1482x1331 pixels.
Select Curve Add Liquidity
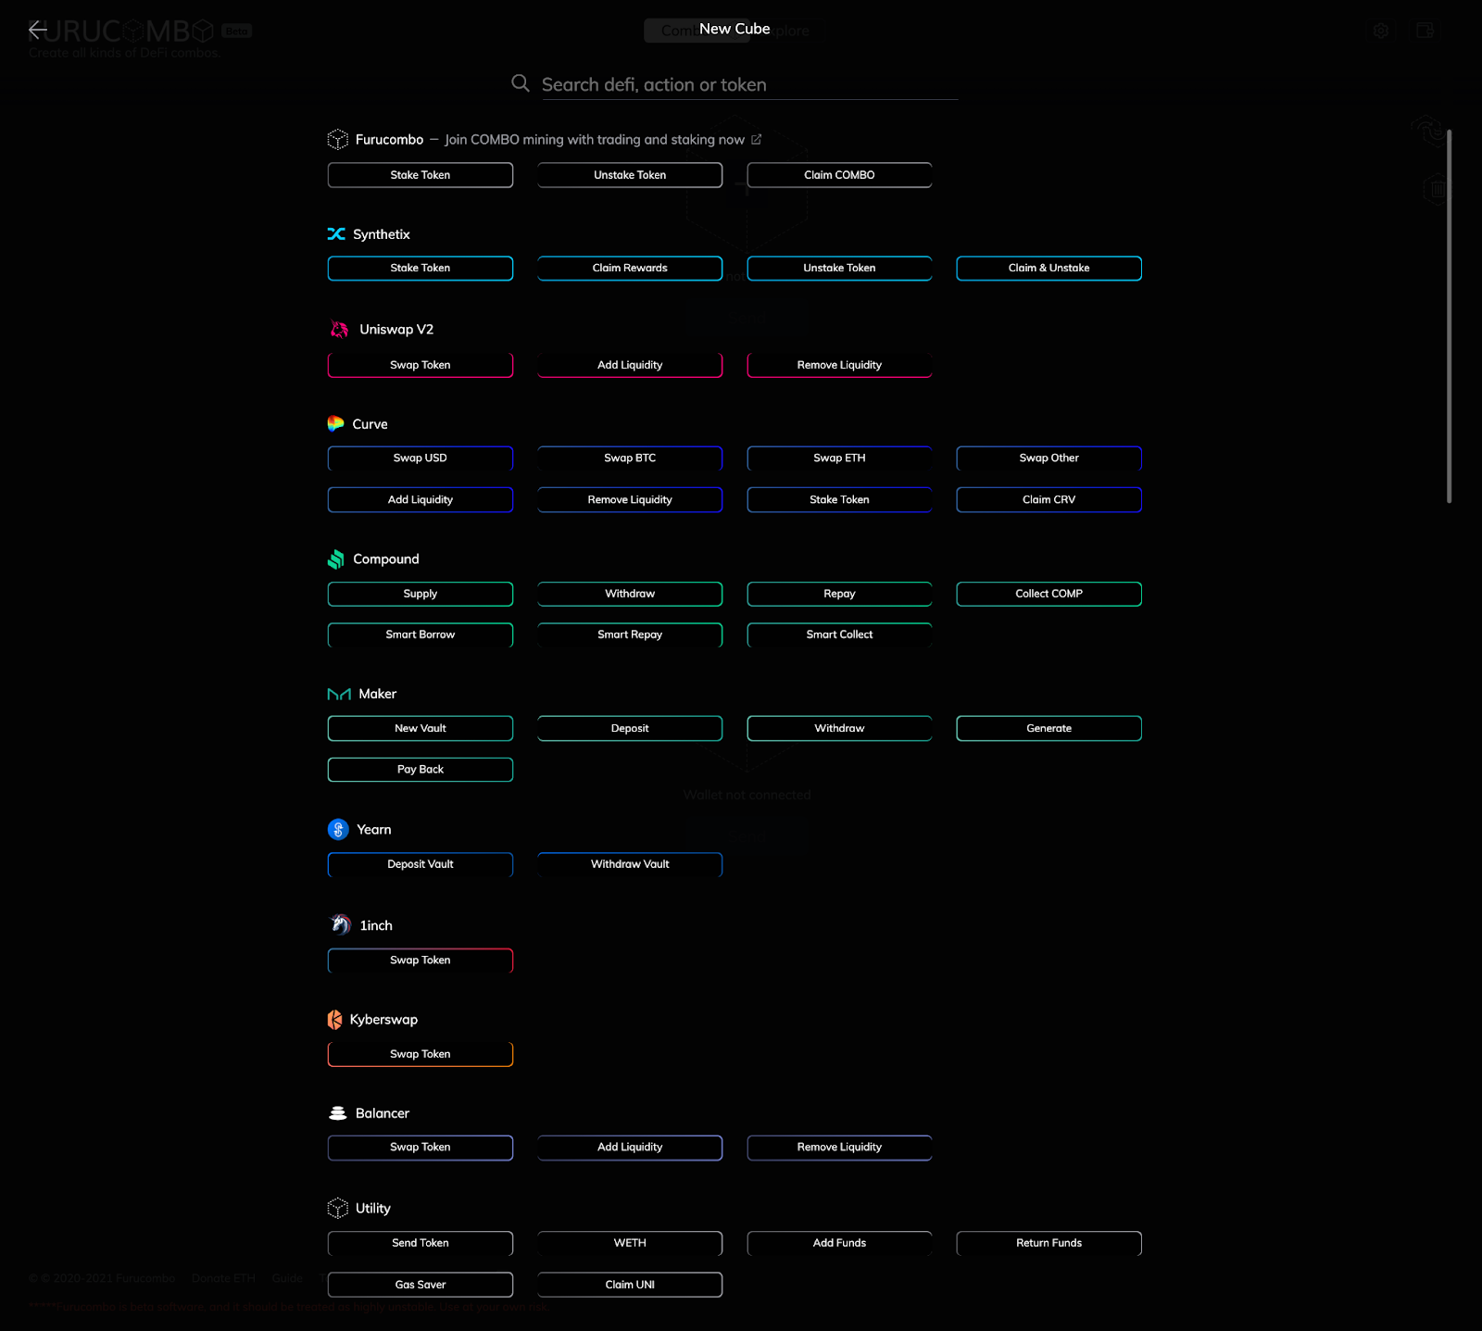(421, 500)
